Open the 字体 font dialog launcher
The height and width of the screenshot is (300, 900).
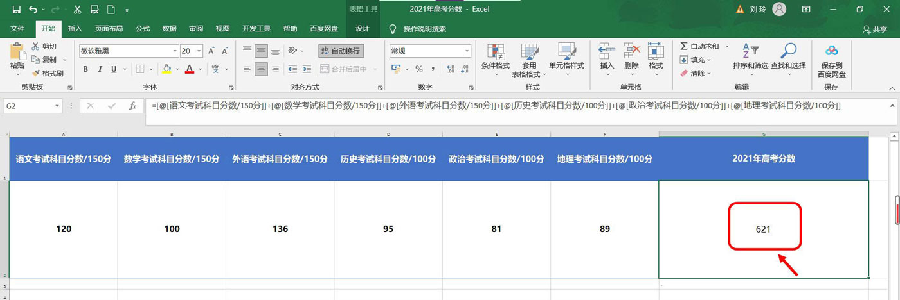coord(231,87)
